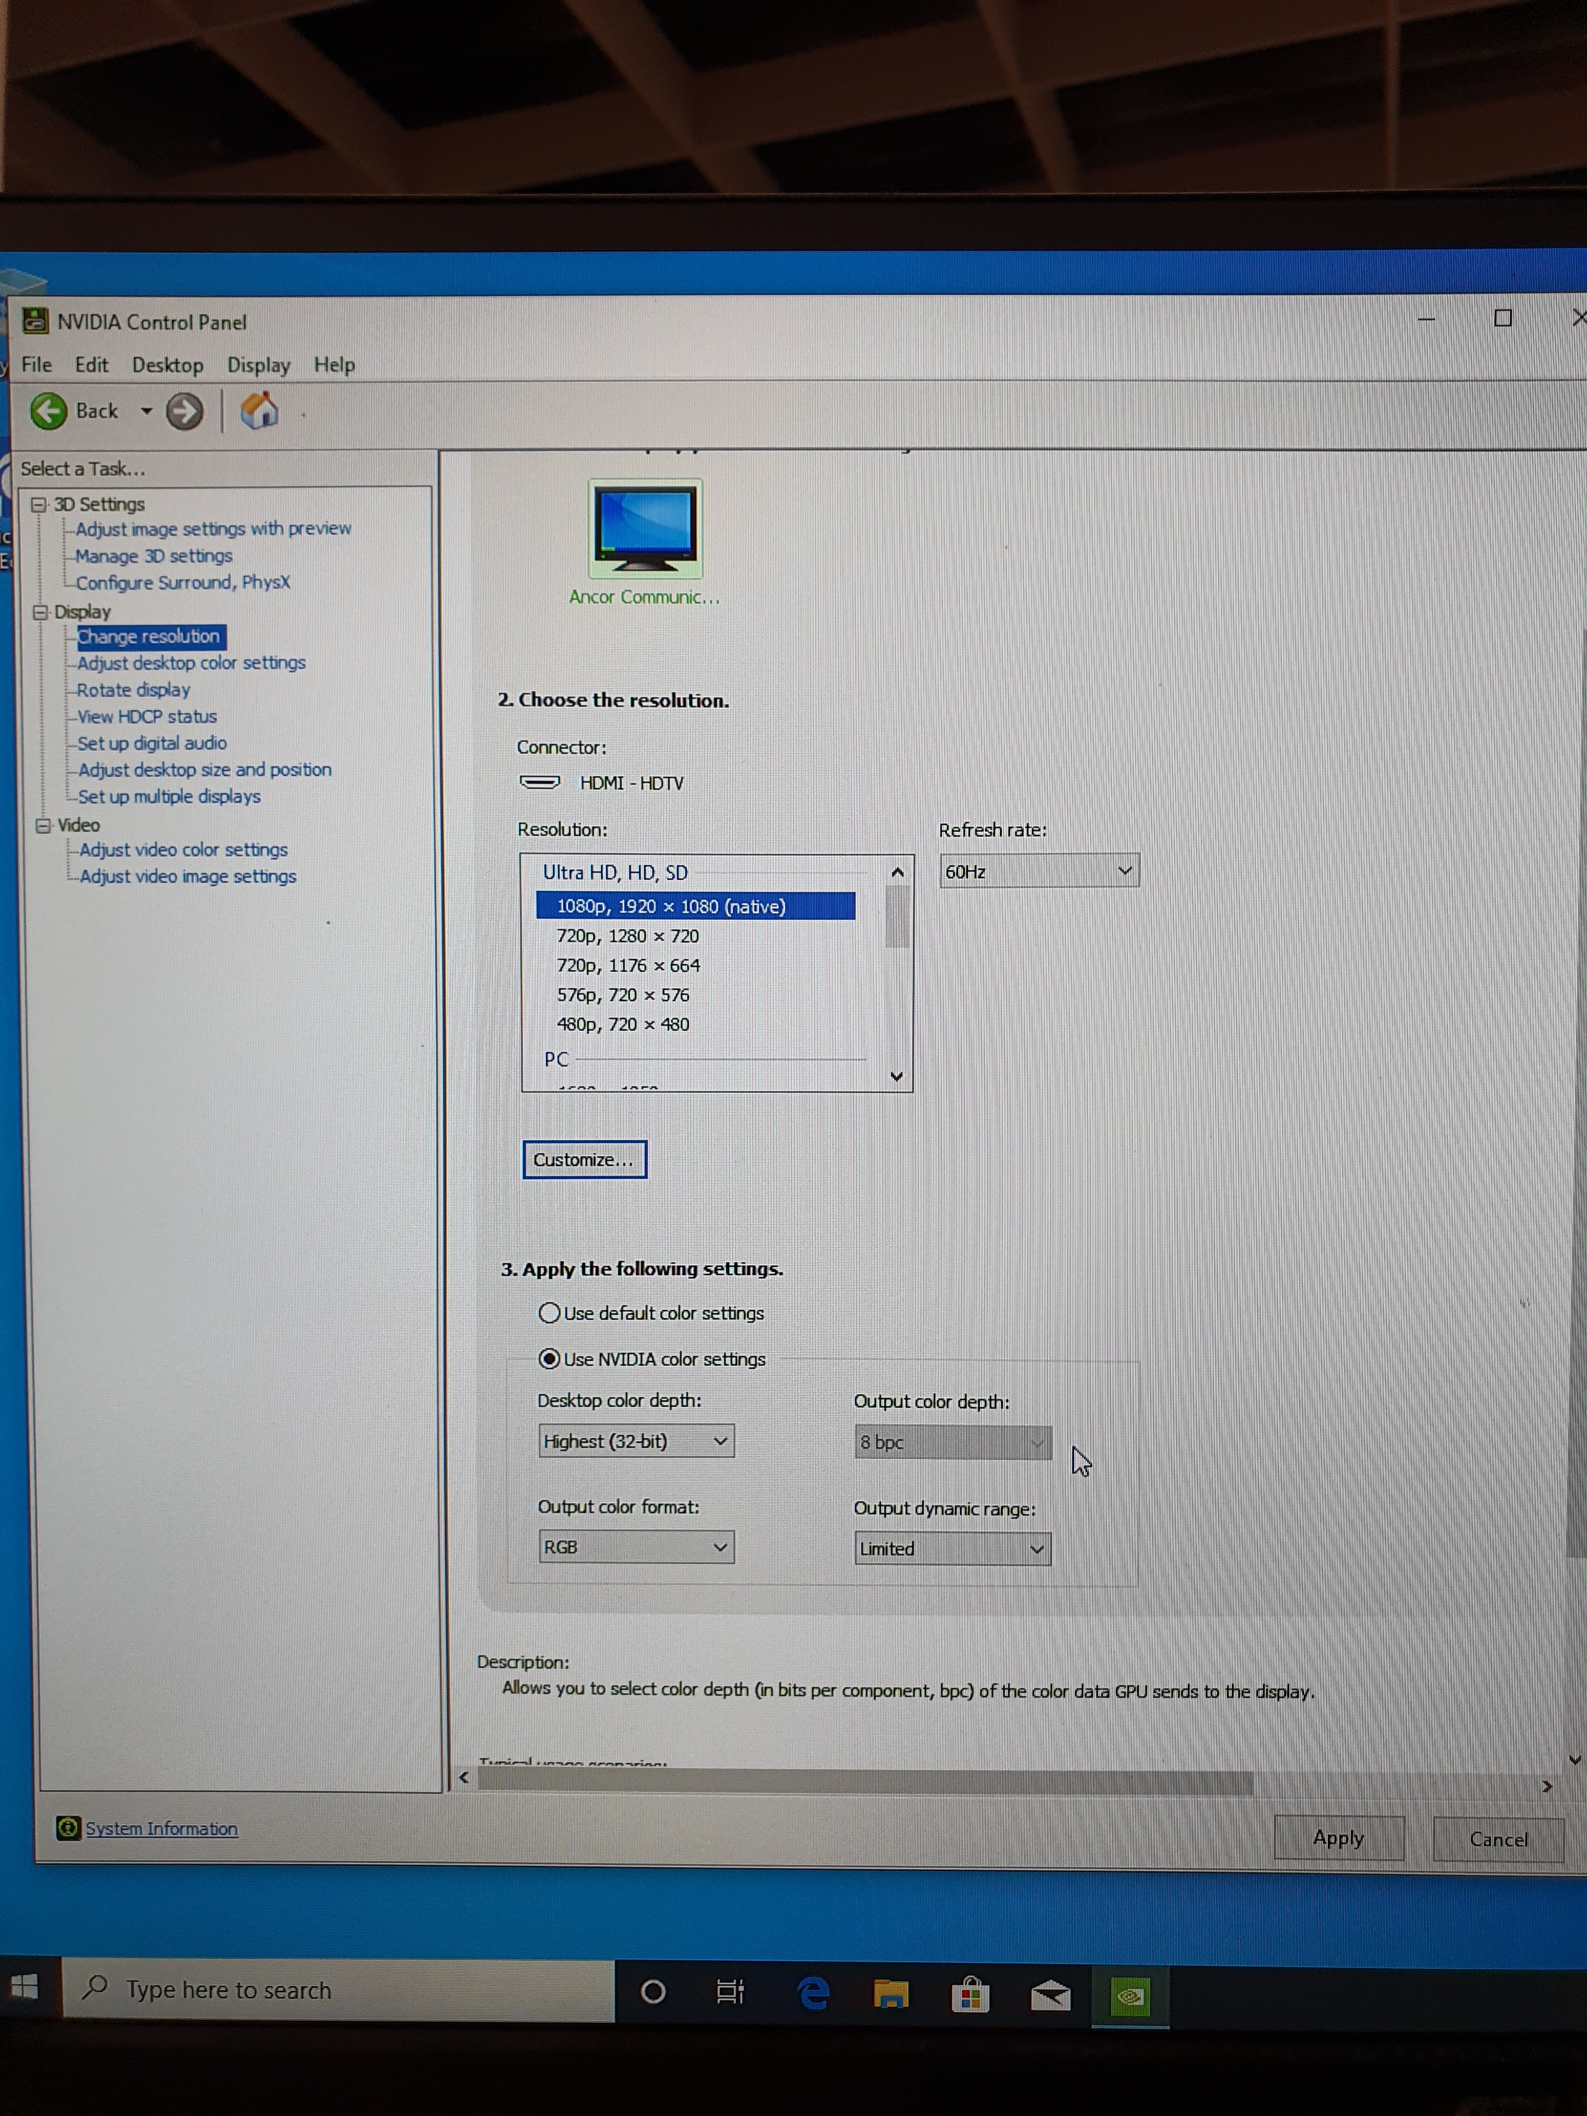Screen dimensions: 1587x2116
Task: Open Microsoft Edge from the taskbar
Action: click(813, 1994)
